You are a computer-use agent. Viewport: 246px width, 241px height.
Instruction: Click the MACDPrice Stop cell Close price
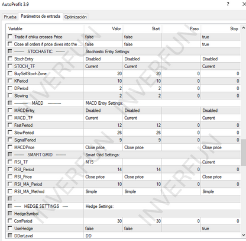click(221, 147)
